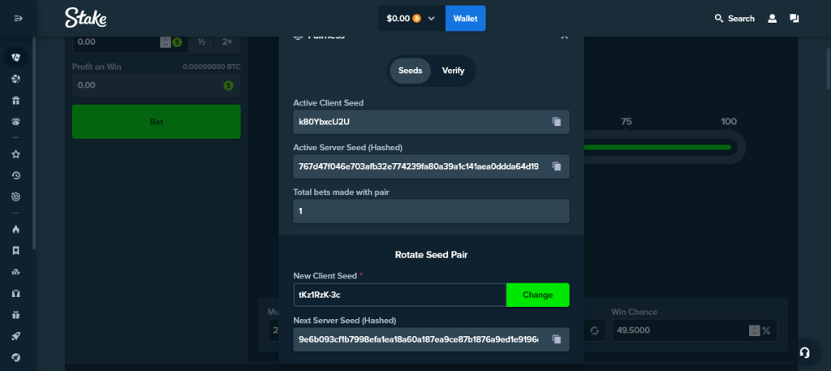The image size is (831, 371).
Task: Open the chat panel icon
Action: pyautogui.click(x=794, y=19)
